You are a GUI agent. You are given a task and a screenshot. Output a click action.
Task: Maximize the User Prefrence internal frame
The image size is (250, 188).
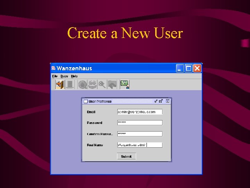point(161,101)
